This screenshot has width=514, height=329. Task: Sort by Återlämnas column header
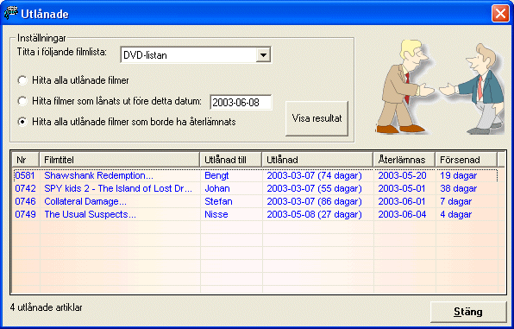coord(404,160)
